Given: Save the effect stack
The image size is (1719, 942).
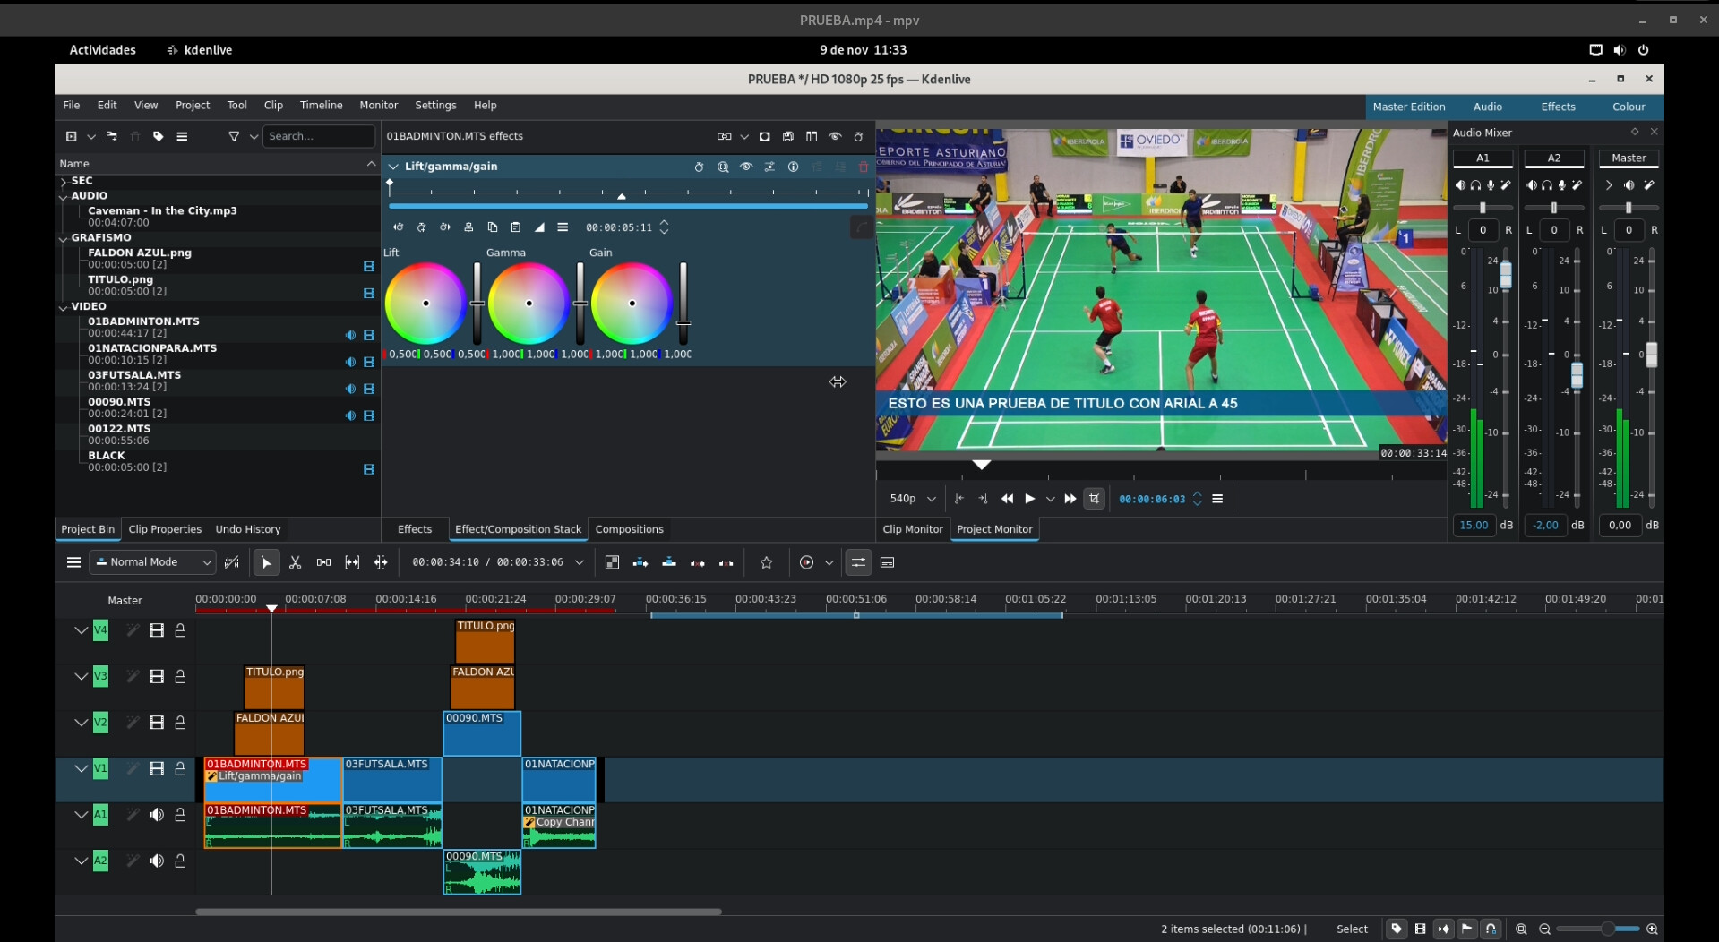Looking at the screenshot, I should point(787,136).
